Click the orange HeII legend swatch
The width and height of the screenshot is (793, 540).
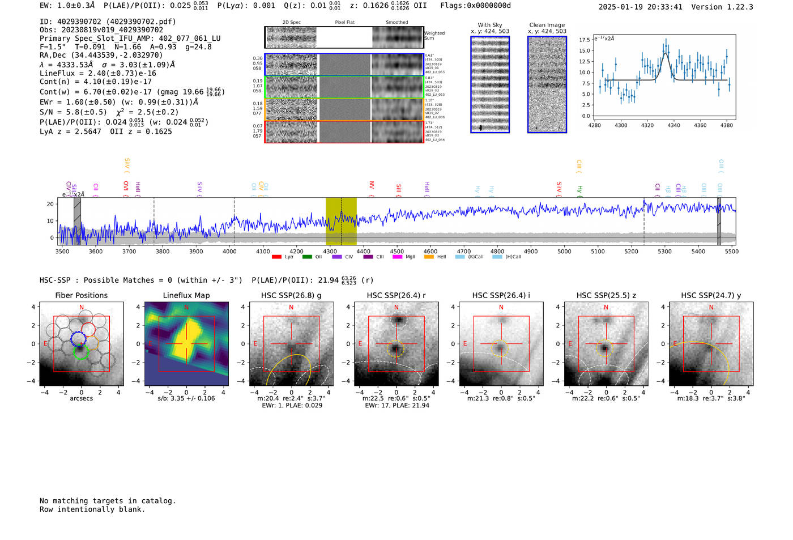pos(429,257)
